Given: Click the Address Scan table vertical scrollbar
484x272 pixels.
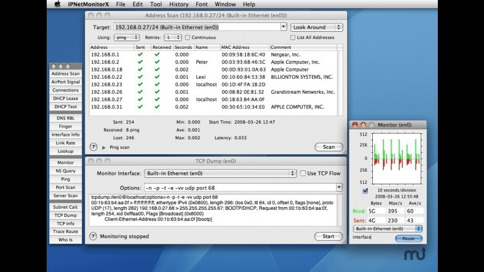Looking at the screenshot, I should pos(340,83).
